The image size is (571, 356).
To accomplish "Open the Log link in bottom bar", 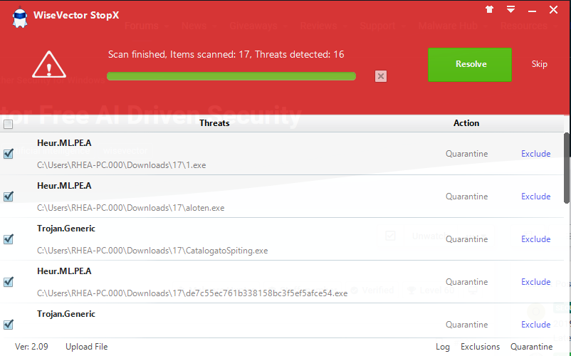I will point(443,347).
